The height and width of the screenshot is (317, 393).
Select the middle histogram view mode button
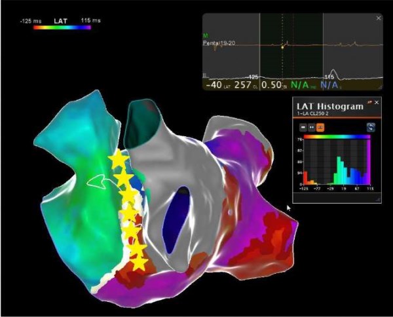(312, 128)
